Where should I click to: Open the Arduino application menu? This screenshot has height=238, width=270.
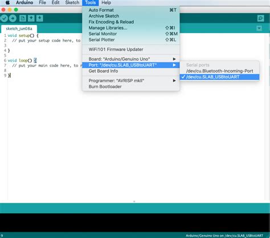tap(24, 3)
